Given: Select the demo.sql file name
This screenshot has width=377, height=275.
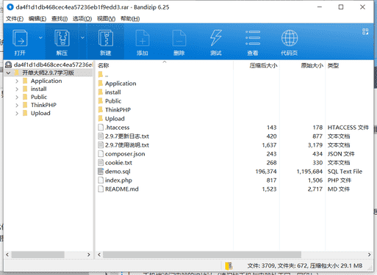Looking at the screenshot, I should [118, 172].
